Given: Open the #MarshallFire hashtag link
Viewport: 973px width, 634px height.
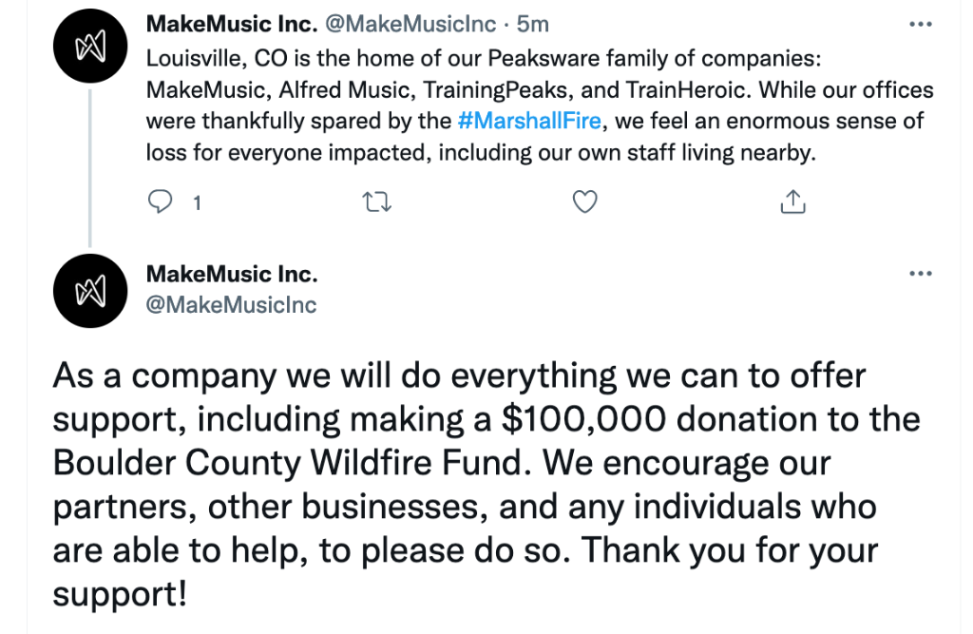Looking at the screenshot, I should pyautogui.click(x=528, y=121).
